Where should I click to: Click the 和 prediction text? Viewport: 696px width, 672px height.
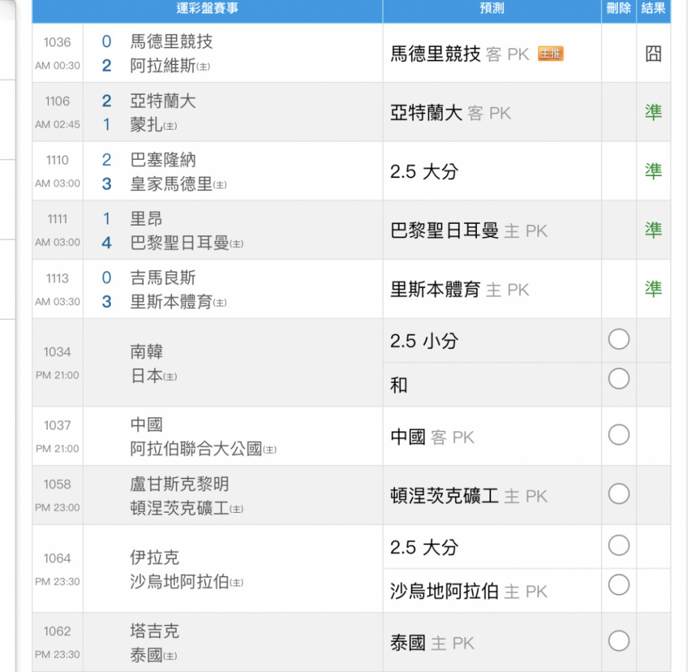398,385
